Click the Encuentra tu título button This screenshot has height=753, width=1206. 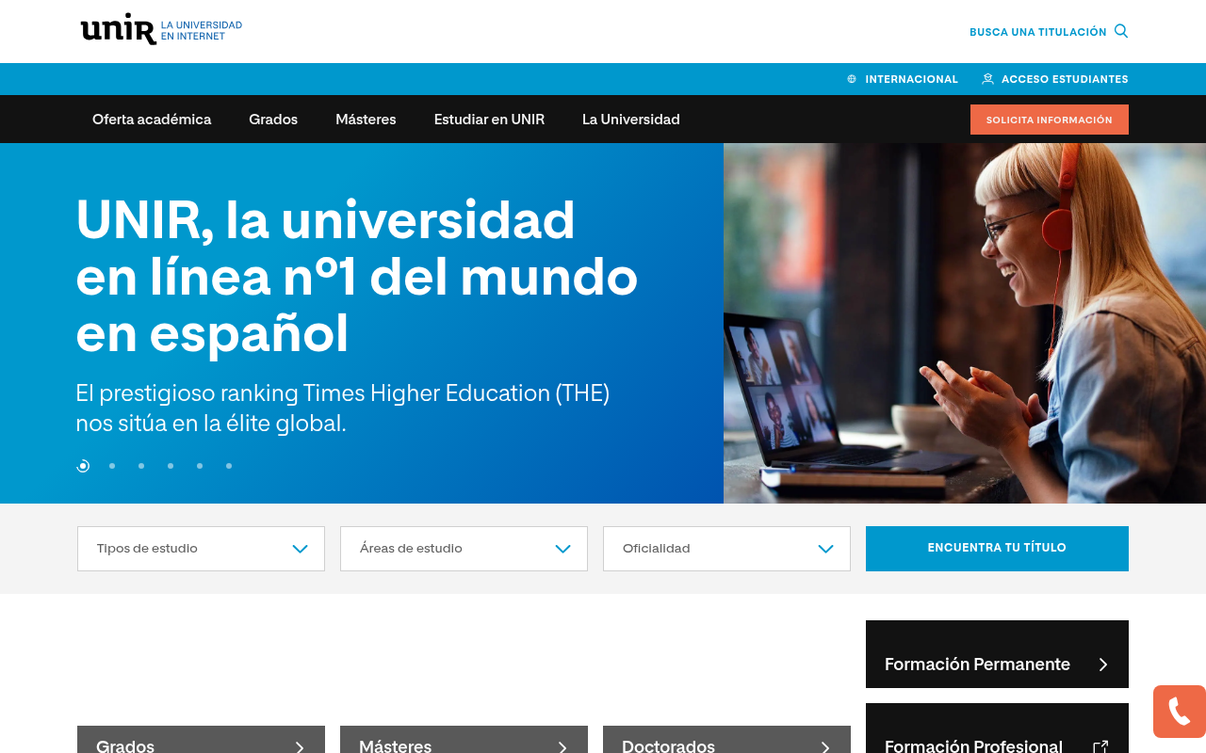point(997,549)
